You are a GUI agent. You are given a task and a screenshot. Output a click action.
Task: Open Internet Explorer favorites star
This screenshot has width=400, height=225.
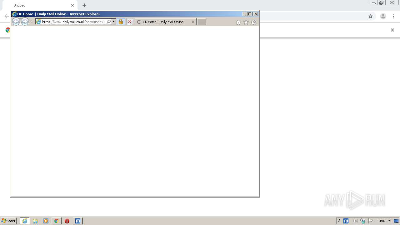[x=246, y=22]
